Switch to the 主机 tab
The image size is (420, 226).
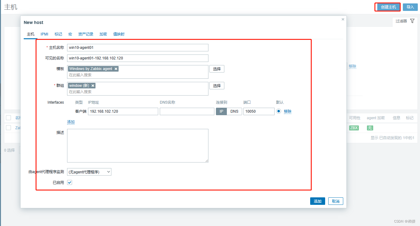pyautogui.click(x=31, y=34)
